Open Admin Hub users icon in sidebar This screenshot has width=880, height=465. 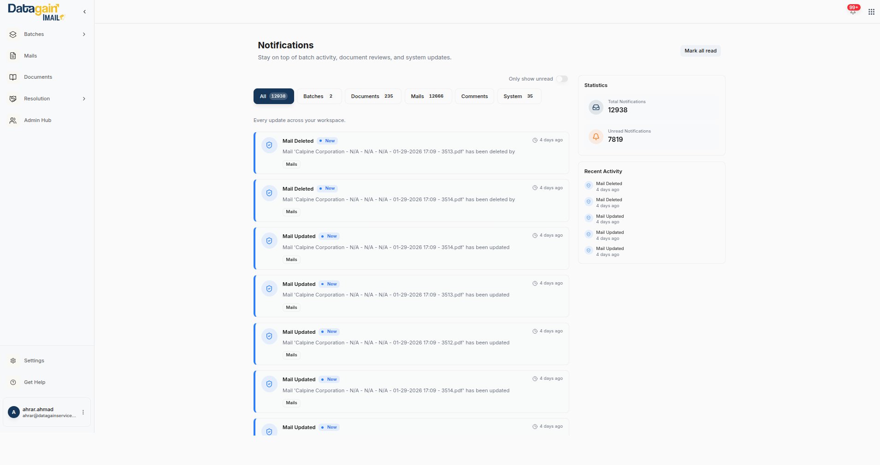pos(13,121)
